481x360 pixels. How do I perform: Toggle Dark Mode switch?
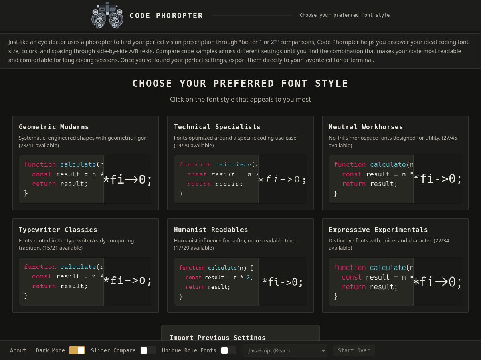(77, 350)
